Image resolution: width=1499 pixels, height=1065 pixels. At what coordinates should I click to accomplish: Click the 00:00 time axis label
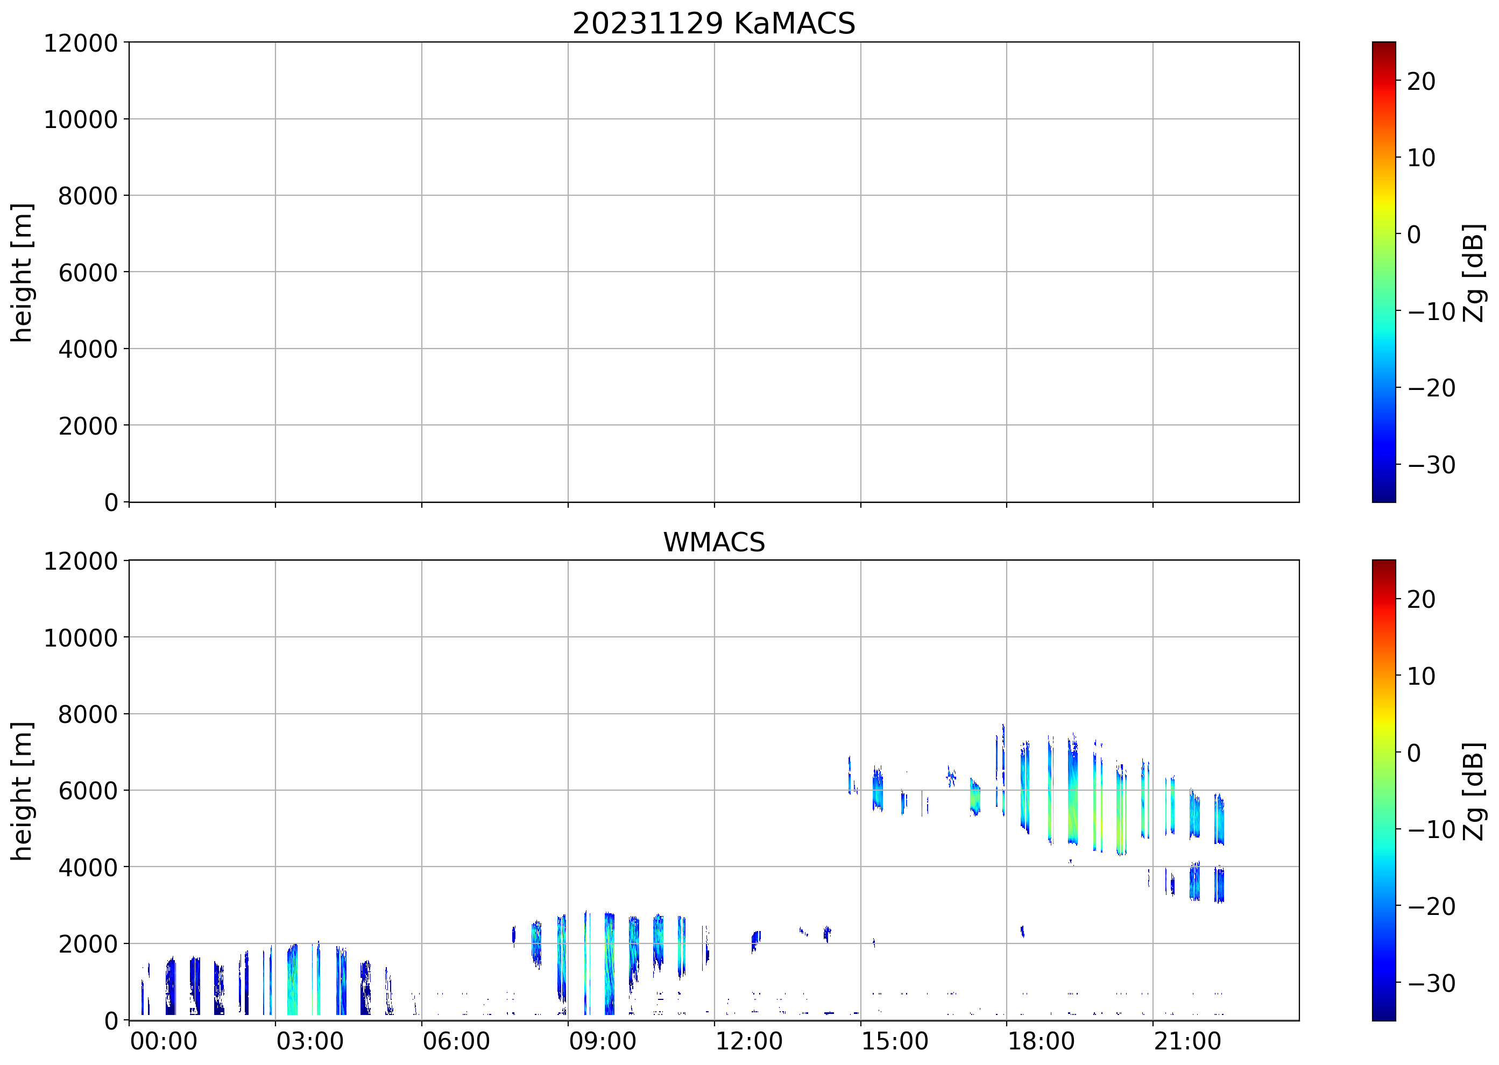coord(164,1041)
